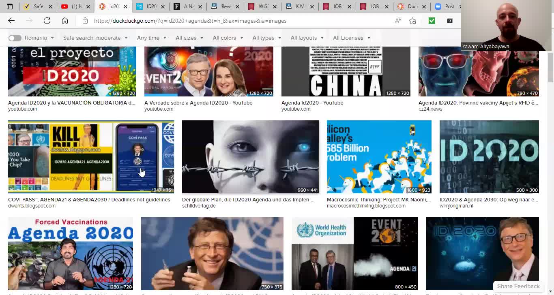Open 'A Verdade sobre a Agenda ID2020' link

click(198, 103)
